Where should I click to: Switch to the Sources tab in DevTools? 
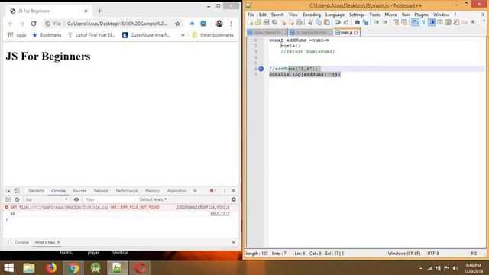79,191
